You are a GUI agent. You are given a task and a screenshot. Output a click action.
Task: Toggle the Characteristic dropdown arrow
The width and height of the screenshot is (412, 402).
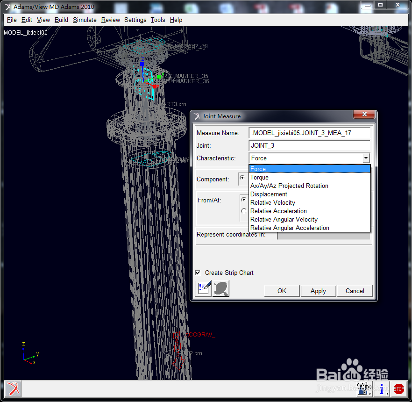coord(365,158)
